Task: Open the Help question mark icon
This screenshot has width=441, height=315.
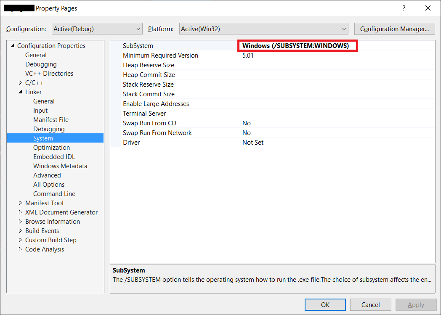Action: [x=404, y=8]
